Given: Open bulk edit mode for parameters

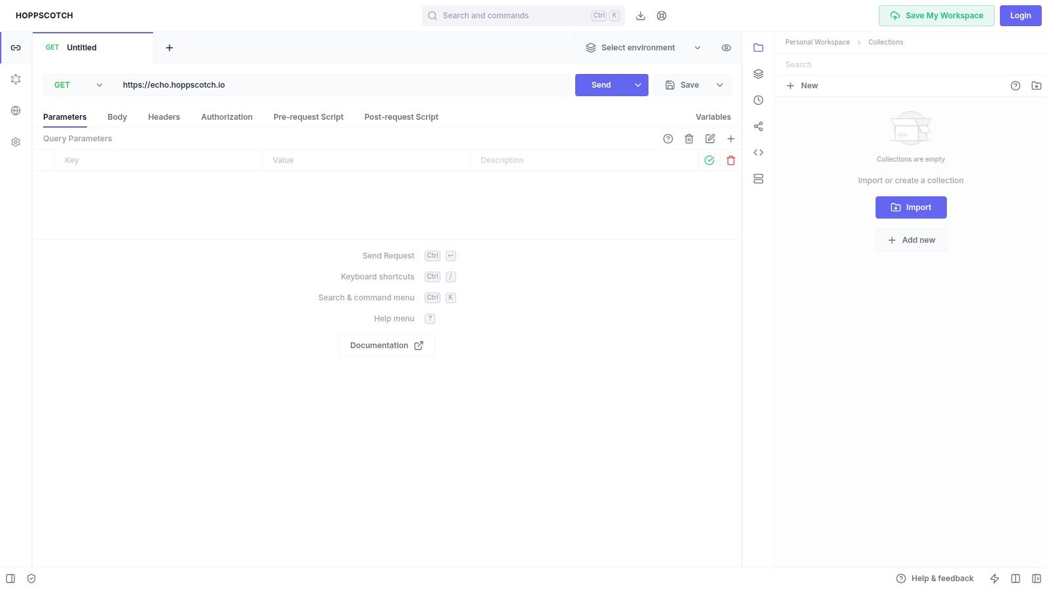Looking at the screenshot, I should [709, 138].
